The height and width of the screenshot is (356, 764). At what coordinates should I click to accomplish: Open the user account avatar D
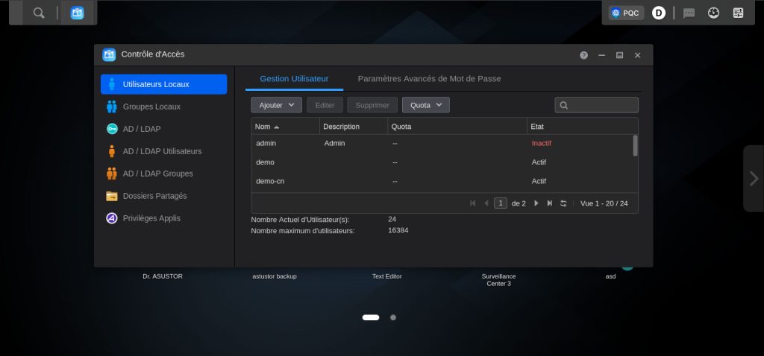point(659,13)
